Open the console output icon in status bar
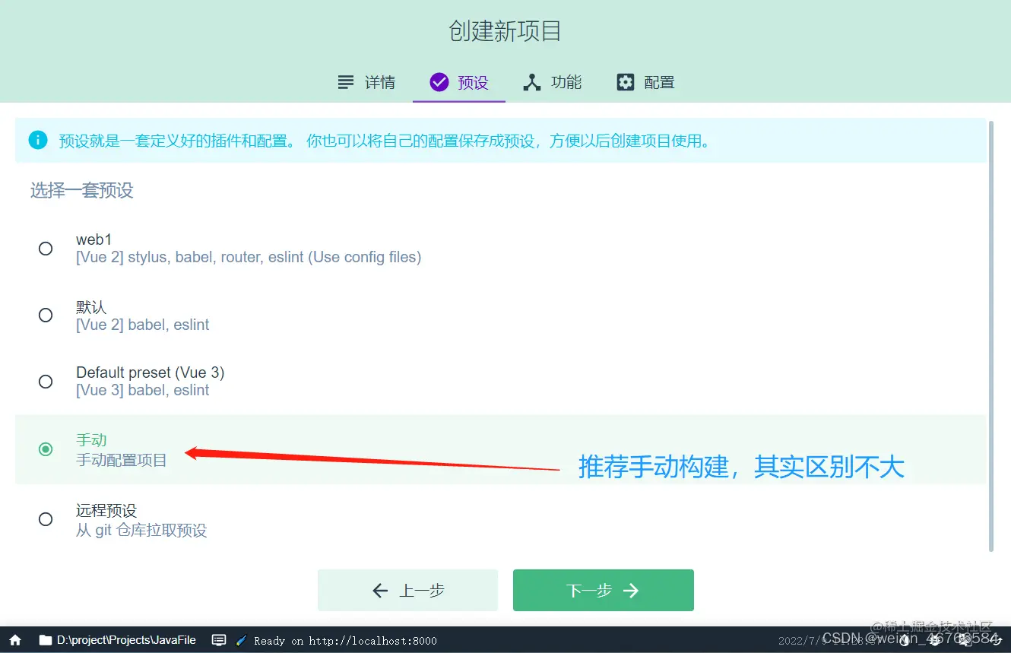This screenshot has height=653, width=1011. (x=219, y=640)
